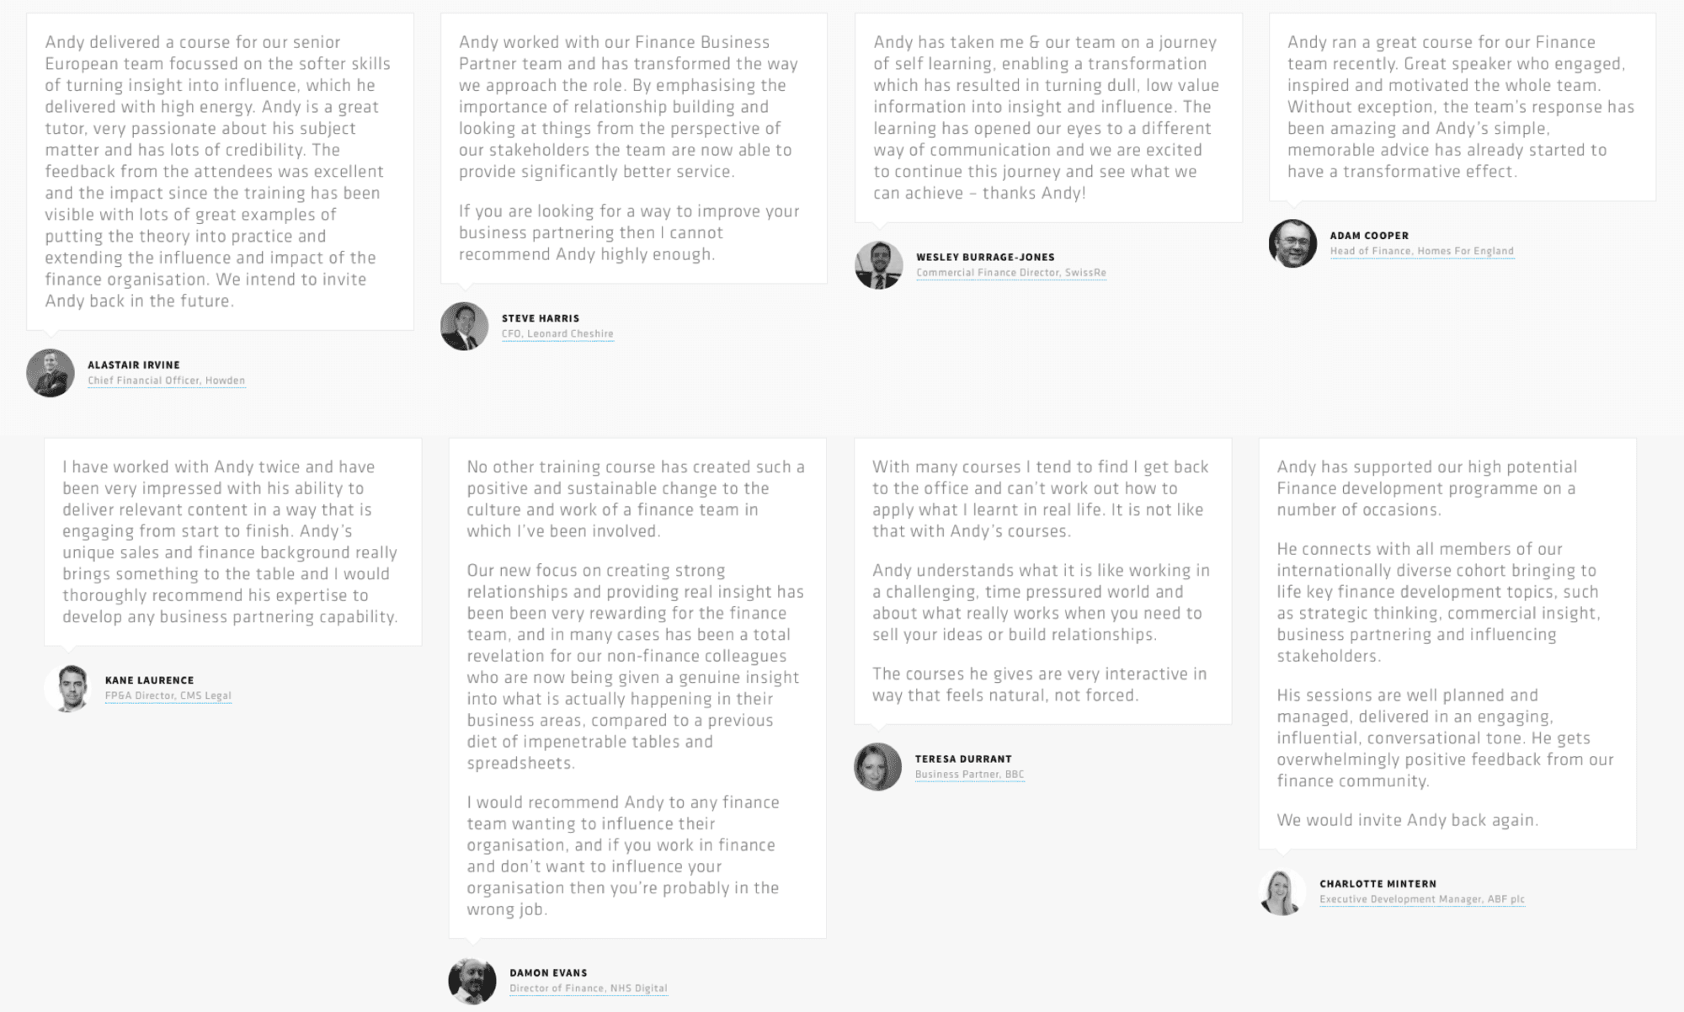Select the Damon Evans name heading
1684x1012 pixels.
coord(548,973)
